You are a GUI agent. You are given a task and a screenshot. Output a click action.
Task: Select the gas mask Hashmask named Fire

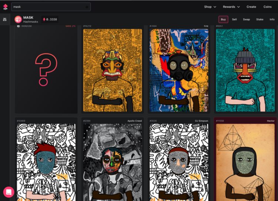coord(179,71)
